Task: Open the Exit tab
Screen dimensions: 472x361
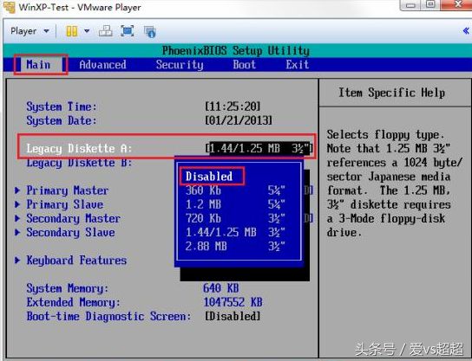Action: tap(297, 65)
